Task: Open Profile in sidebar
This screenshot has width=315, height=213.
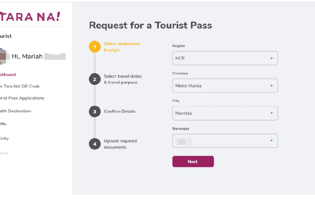Action: pyautogui.click(x=3, y=124)
